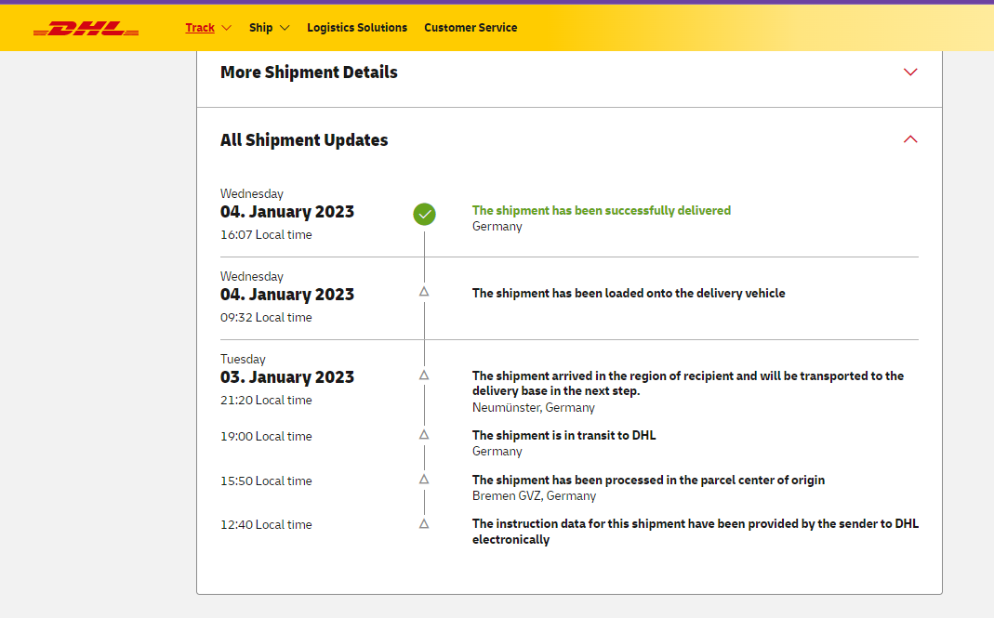Image resolution: width=994 pixels, height=619 pixels.
Task: Click the More Shipment Details heading
Action: click(309, 72)
